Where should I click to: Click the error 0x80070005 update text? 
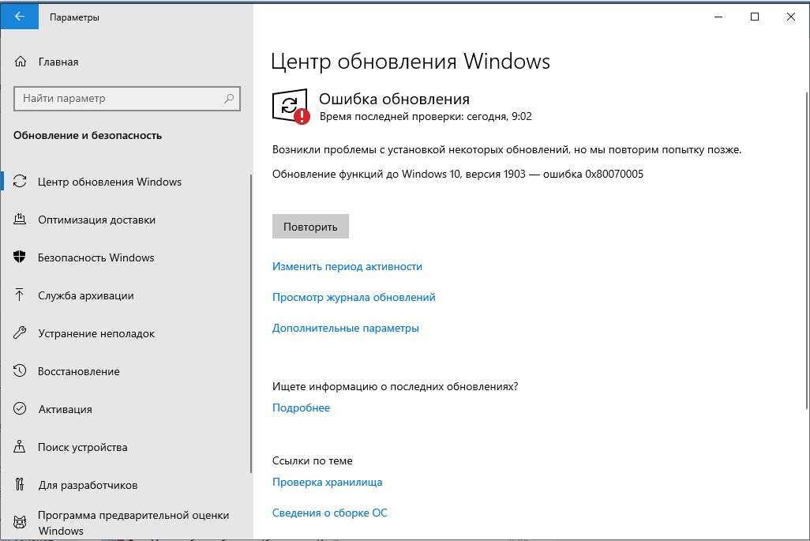click(x=458, y=174)
